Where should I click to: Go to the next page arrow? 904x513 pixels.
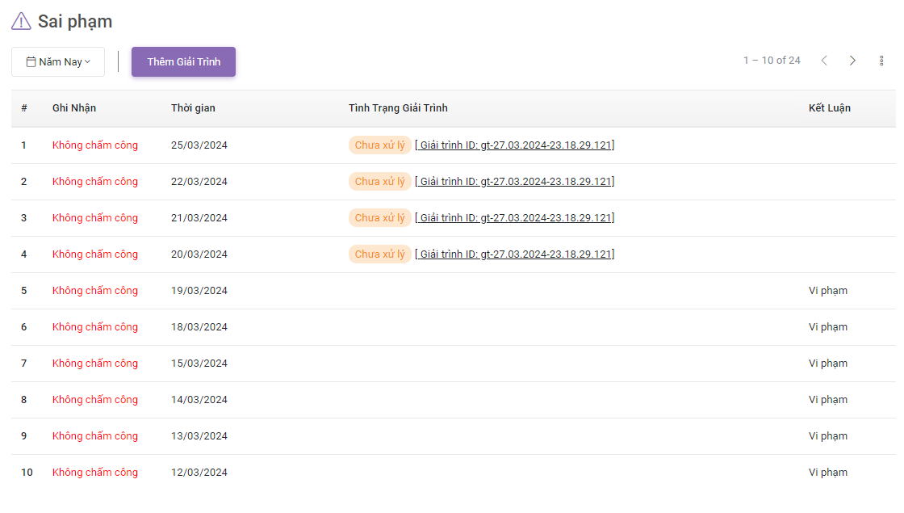pyautogui.click(x=852, y=61)
